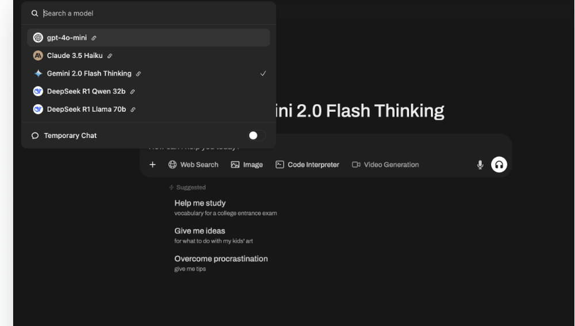Click the Flash Thinking model title heading
This screenshot has width=575, height=326.
(360, 111)
